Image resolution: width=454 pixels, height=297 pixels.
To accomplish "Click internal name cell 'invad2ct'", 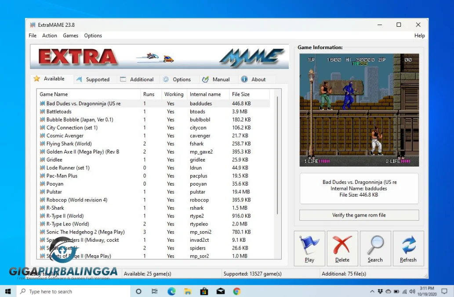I will point(199,240).
